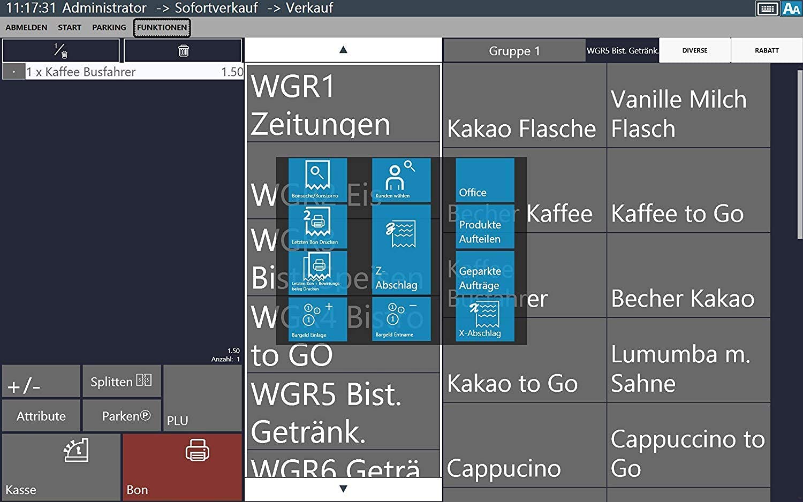Add Becher Kakao product
Viewport: 803px width, 502px height.
[x=689, y=276]
